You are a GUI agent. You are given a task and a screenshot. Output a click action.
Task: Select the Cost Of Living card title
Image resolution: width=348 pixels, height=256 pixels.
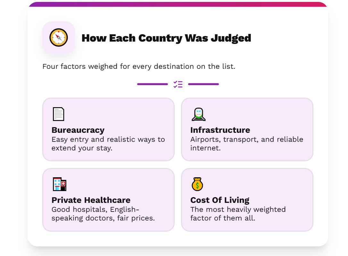[x=220, y=200]
